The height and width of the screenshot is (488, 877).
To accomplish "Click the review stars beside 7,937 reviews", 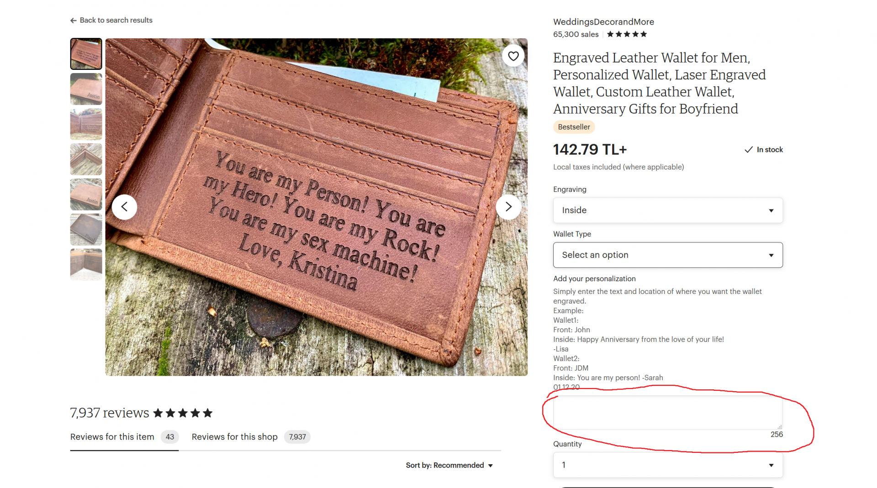I will [183, 413].
